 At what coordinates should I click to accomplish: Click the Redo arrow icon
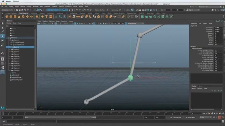click(28, 10)
